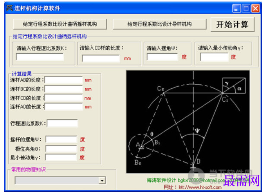267x193 pixels.
Task: Click the 开始计算 button
Action: pyautogui.click(x=233, y=24)
